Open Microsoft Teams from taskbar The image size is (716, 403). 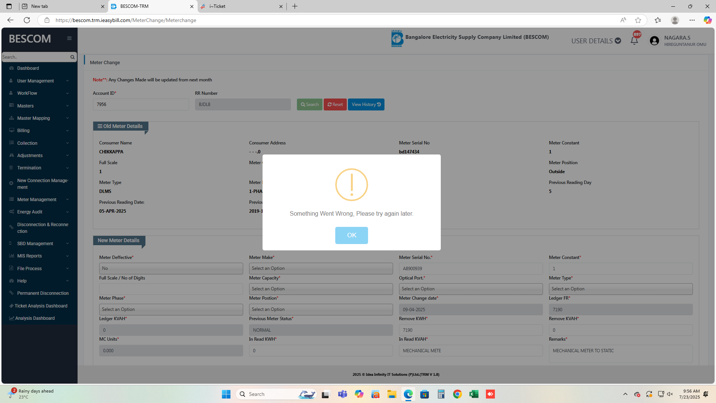[342, 394]
